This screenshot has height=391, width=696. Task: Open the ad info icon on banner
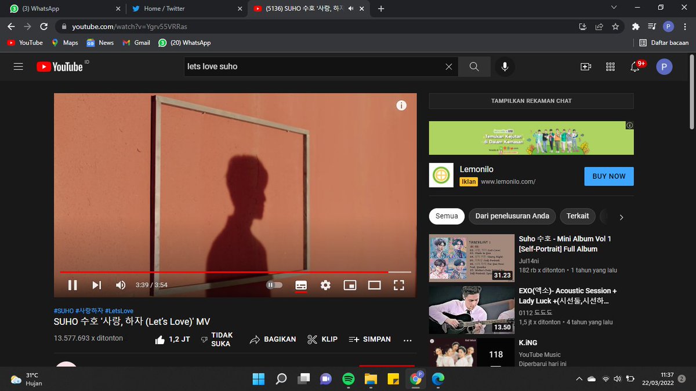[630, 125]
